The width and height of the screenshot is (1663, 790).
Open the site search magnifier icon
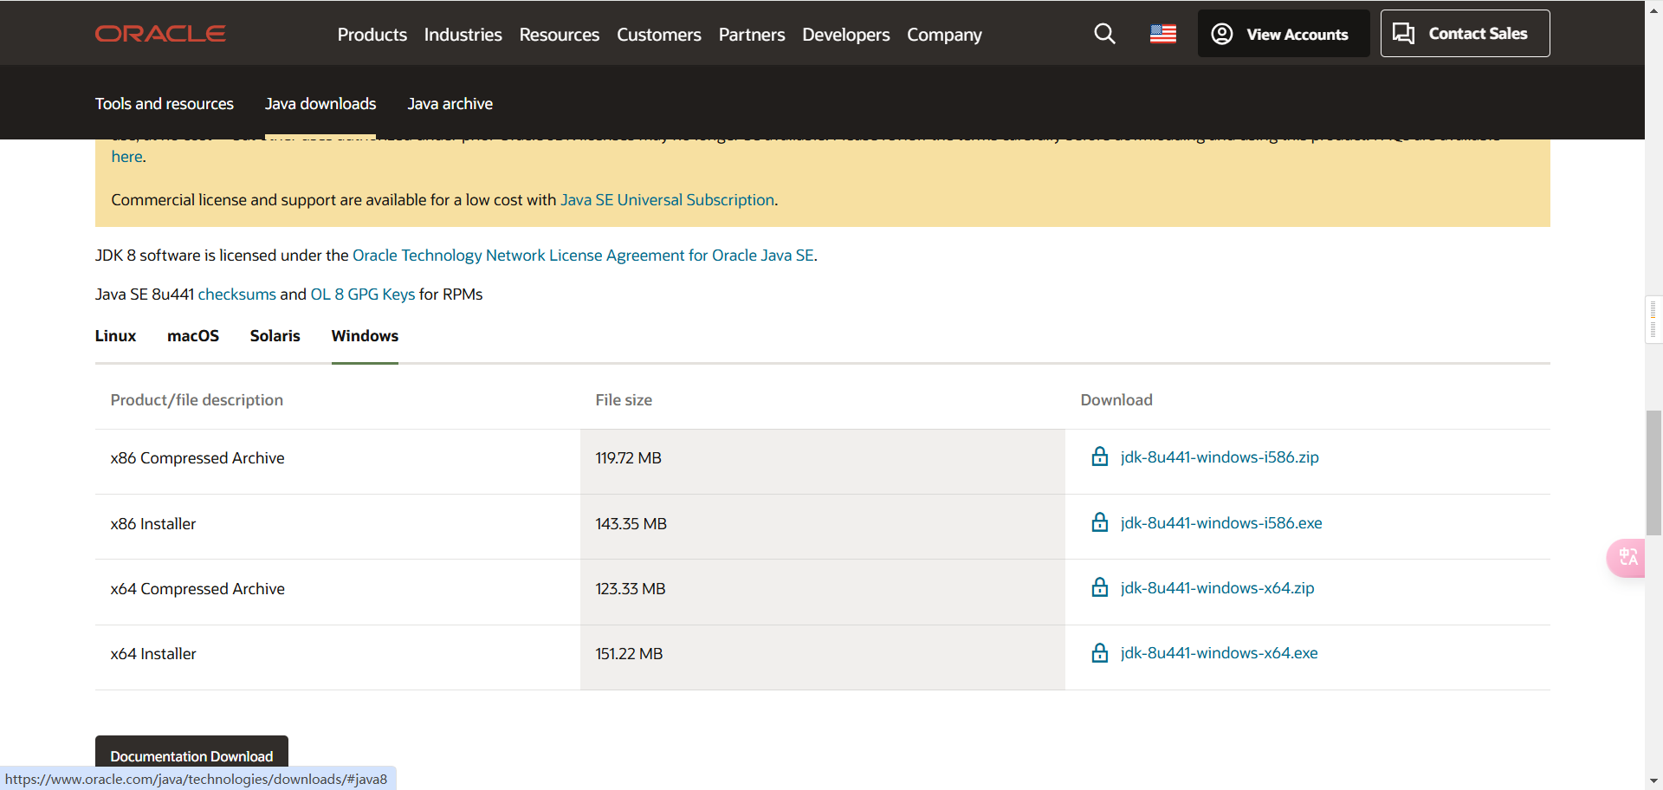[1104, 34]
